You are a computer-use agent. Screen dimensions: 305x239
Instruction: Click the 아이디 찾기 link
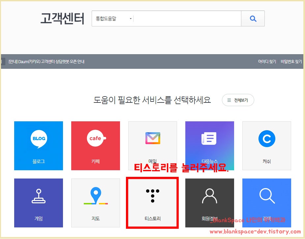[x=267, y=61]
